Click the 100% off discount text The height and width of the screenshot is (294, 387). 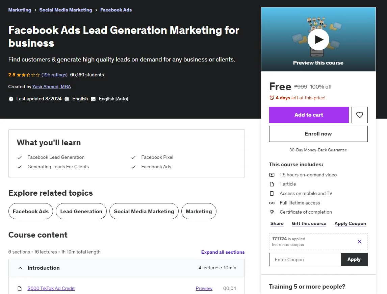click(320, 87)
